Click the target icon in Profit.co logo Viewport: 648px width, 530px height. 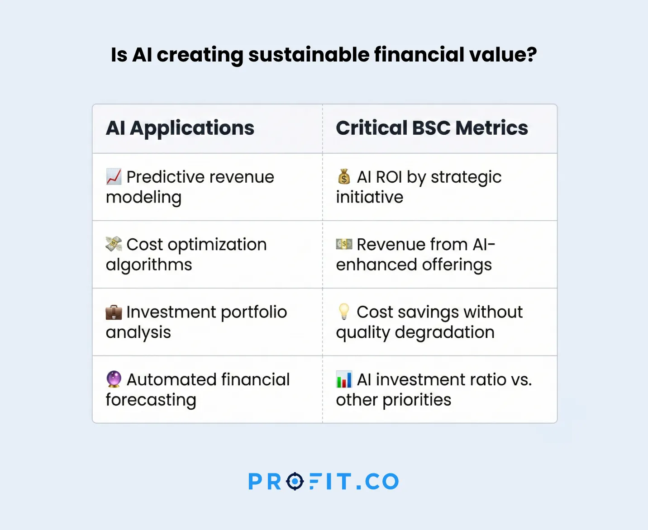(295, 481)
